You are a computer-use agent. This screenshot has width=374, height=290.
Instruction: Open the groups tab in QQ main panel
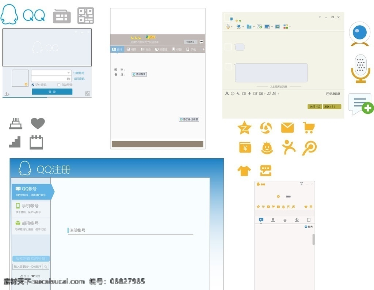297,220
